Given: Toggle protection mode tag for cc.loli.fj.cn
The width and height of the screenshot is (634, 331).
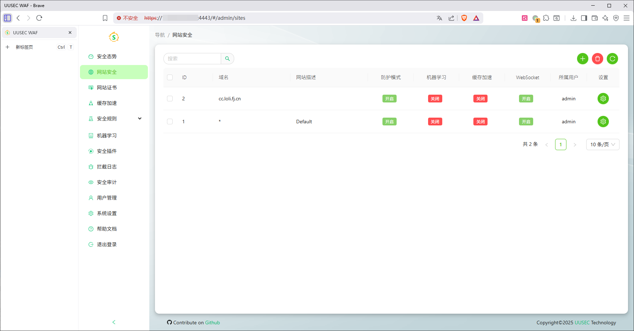Looking at the screenshot, I should [389, 99].
